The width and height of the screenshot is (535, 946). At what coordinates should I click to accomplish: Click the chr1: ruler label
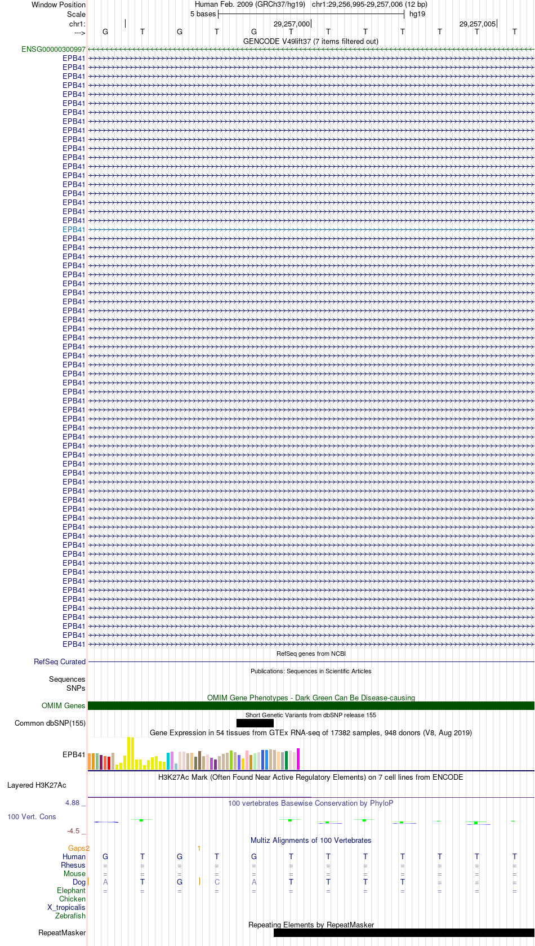point(78,24)
